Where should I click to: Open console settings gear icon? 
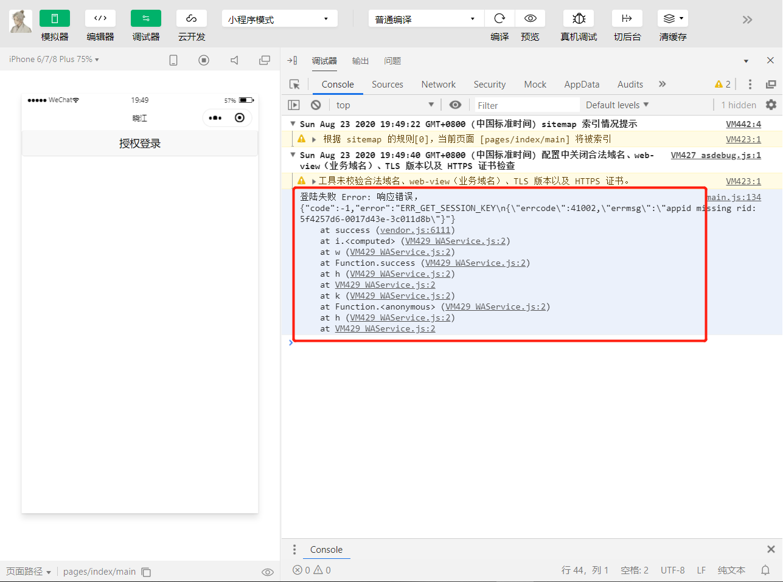[x=771, y=105]
